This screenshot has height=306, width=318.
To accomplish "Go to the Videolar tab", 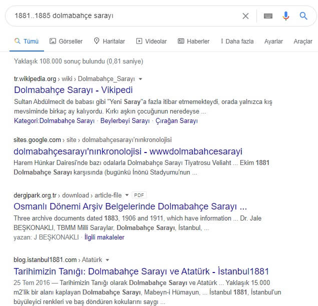I will [151, 41].
